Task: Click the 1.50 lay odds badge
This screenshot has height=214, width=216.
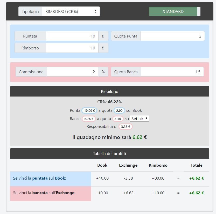Action: point(118,119)
